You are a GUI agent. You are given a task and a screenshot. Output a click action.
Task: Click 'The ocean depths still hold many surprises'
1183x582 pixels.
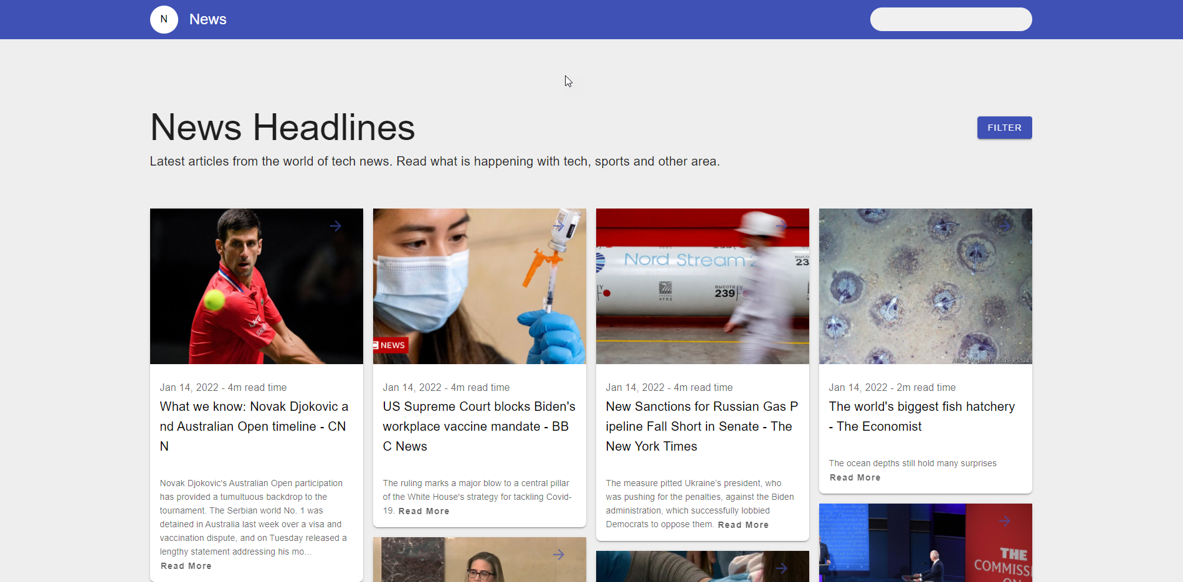click(x=913, y=463)
